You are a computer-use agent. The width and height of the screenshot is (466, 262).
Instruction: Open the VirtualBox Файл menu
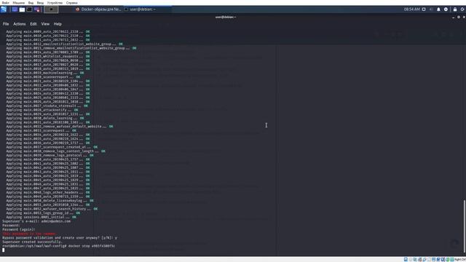coord(5,3)
